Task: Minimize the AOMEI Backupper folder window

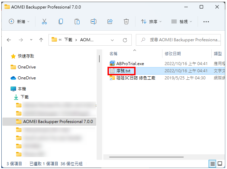Action: click(186, 7)
